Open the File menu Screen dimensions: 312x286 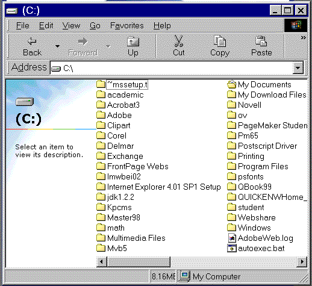pyautogui.click(x=23, y=26)
